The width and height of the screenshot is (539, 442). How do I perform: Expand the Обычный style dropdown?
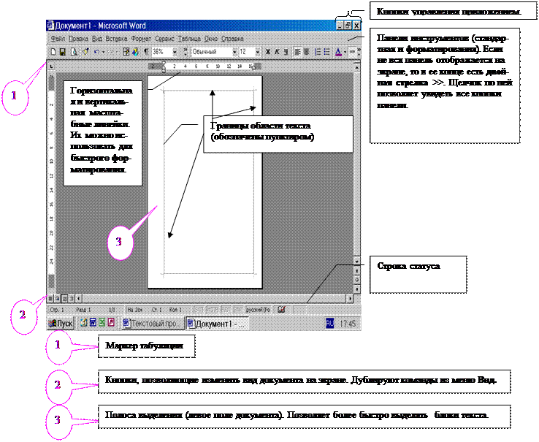(234, 52)
